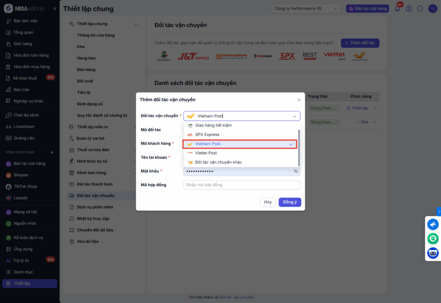
Task: Open Shopee sales channel
Action: coord(21,175)
